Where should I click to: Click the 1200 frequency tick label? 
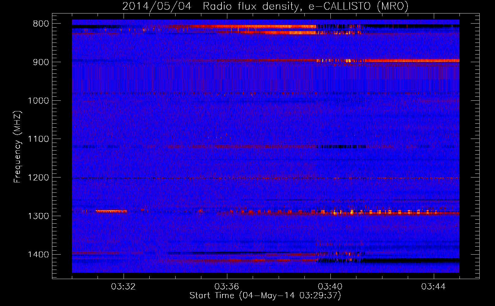(x=39, y=178)
